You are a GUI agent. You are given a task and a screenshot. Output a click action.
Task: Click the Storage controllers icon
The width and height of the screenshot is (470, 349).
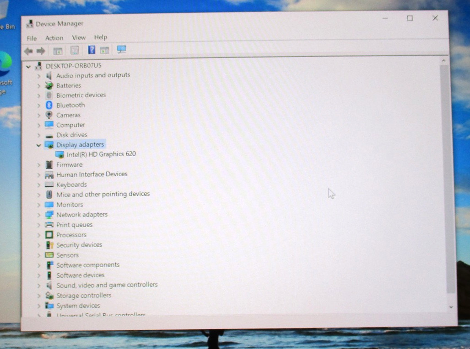(49, 296)
